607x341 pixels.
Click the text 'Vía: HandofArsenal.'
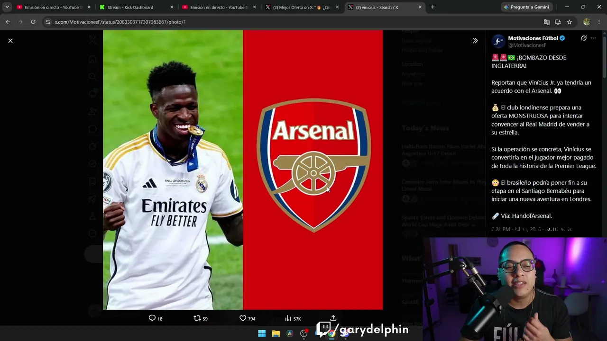point(526,216)
